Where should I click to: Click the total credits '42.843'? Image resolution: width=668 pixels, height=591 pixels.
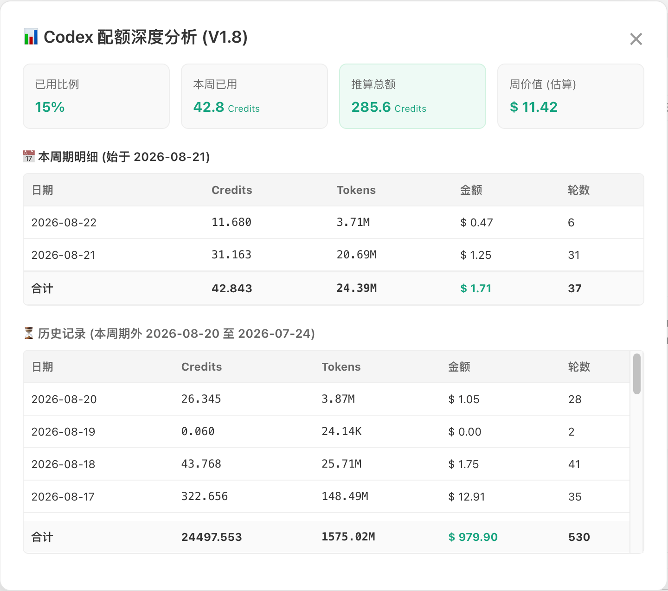pos(232,289)
